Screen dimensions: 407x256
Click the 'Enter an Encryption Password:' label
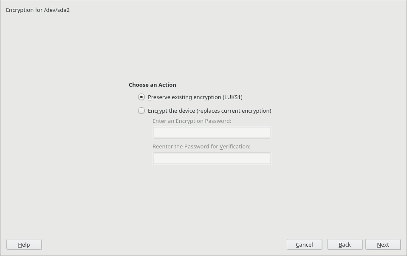[x=192, y=121]
